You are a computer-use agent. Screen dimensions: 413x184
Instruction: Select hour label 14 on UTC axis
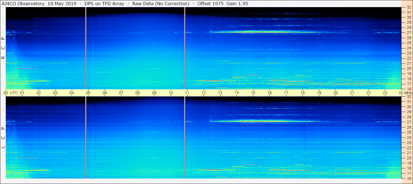click(237, 93)
